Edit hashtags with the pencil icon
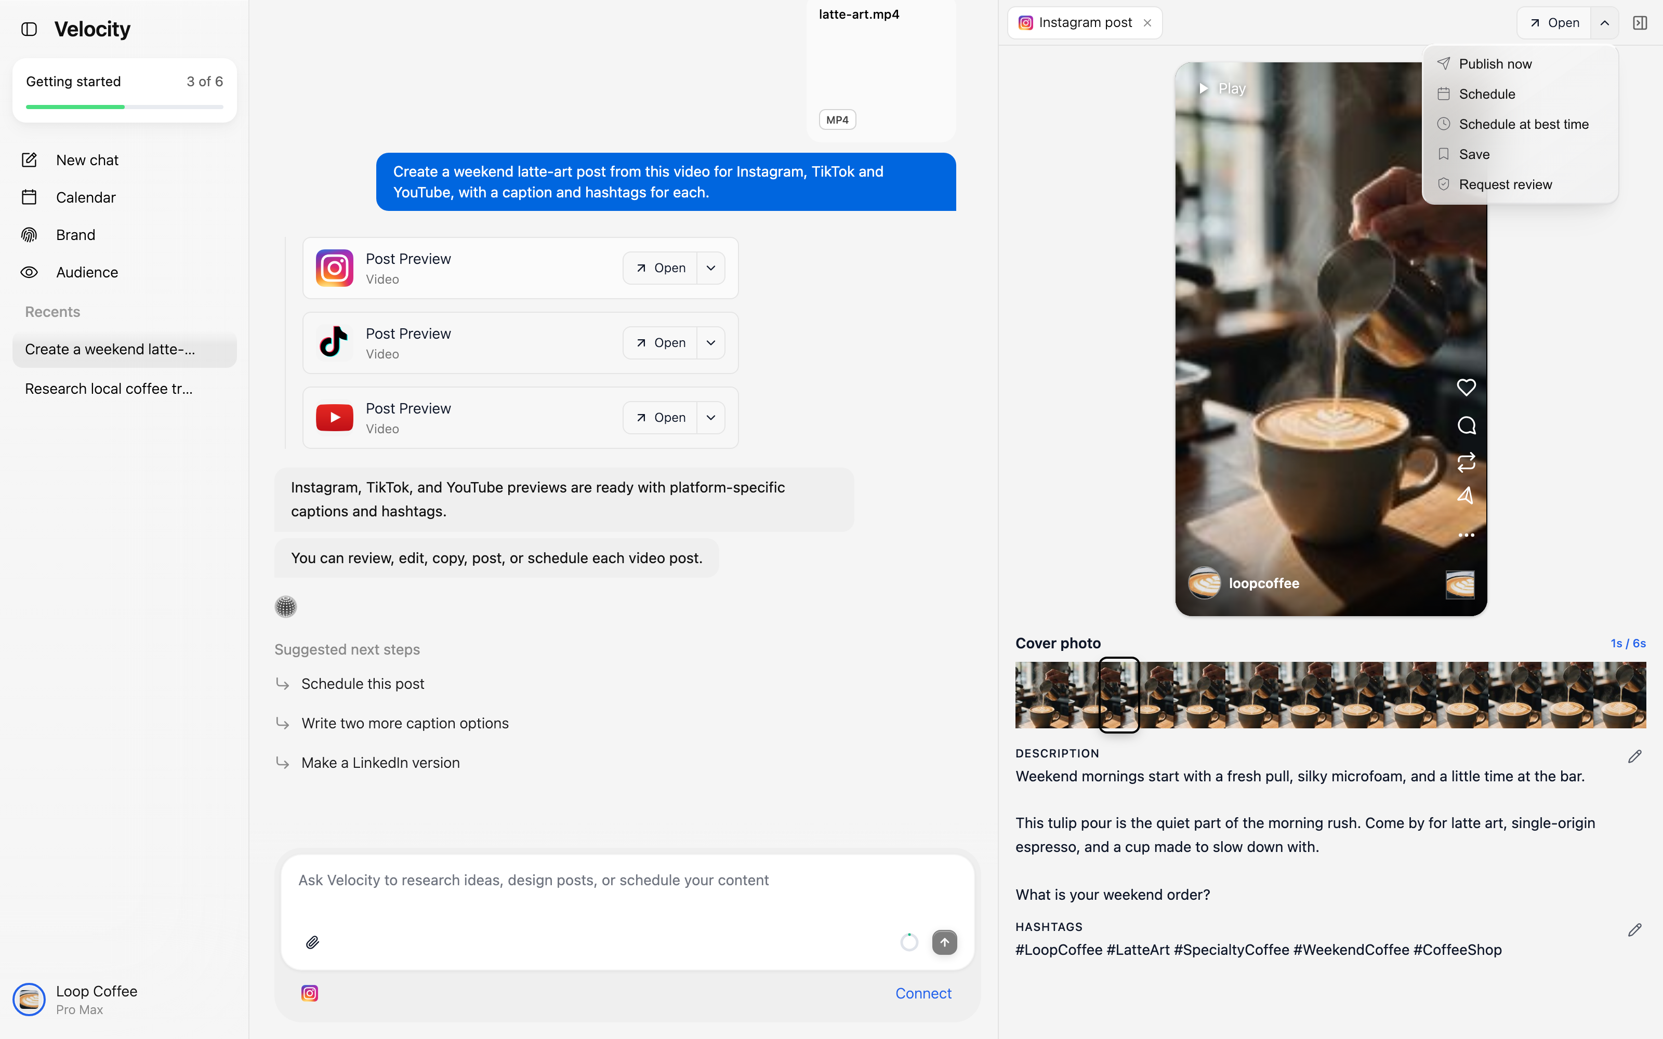This screenshot has height=1039, width=1663. (x=1635, y=930)
